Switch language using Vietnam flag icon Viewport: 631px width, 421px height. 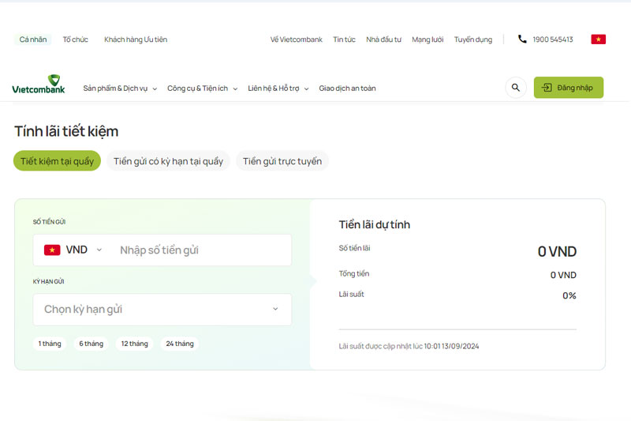pos(598,39)
